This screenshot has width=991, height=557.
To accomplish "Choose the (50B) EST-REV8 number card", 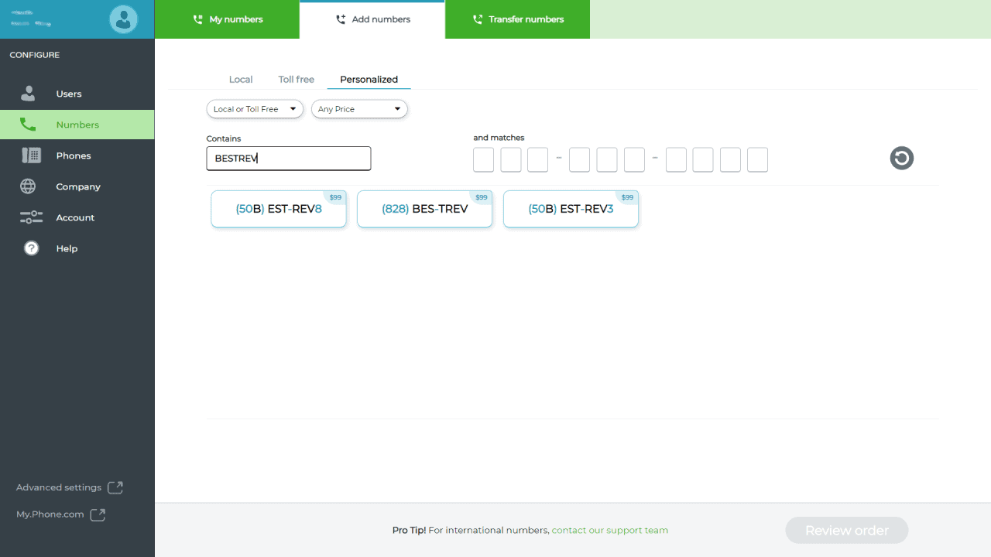I will (278, 209).
